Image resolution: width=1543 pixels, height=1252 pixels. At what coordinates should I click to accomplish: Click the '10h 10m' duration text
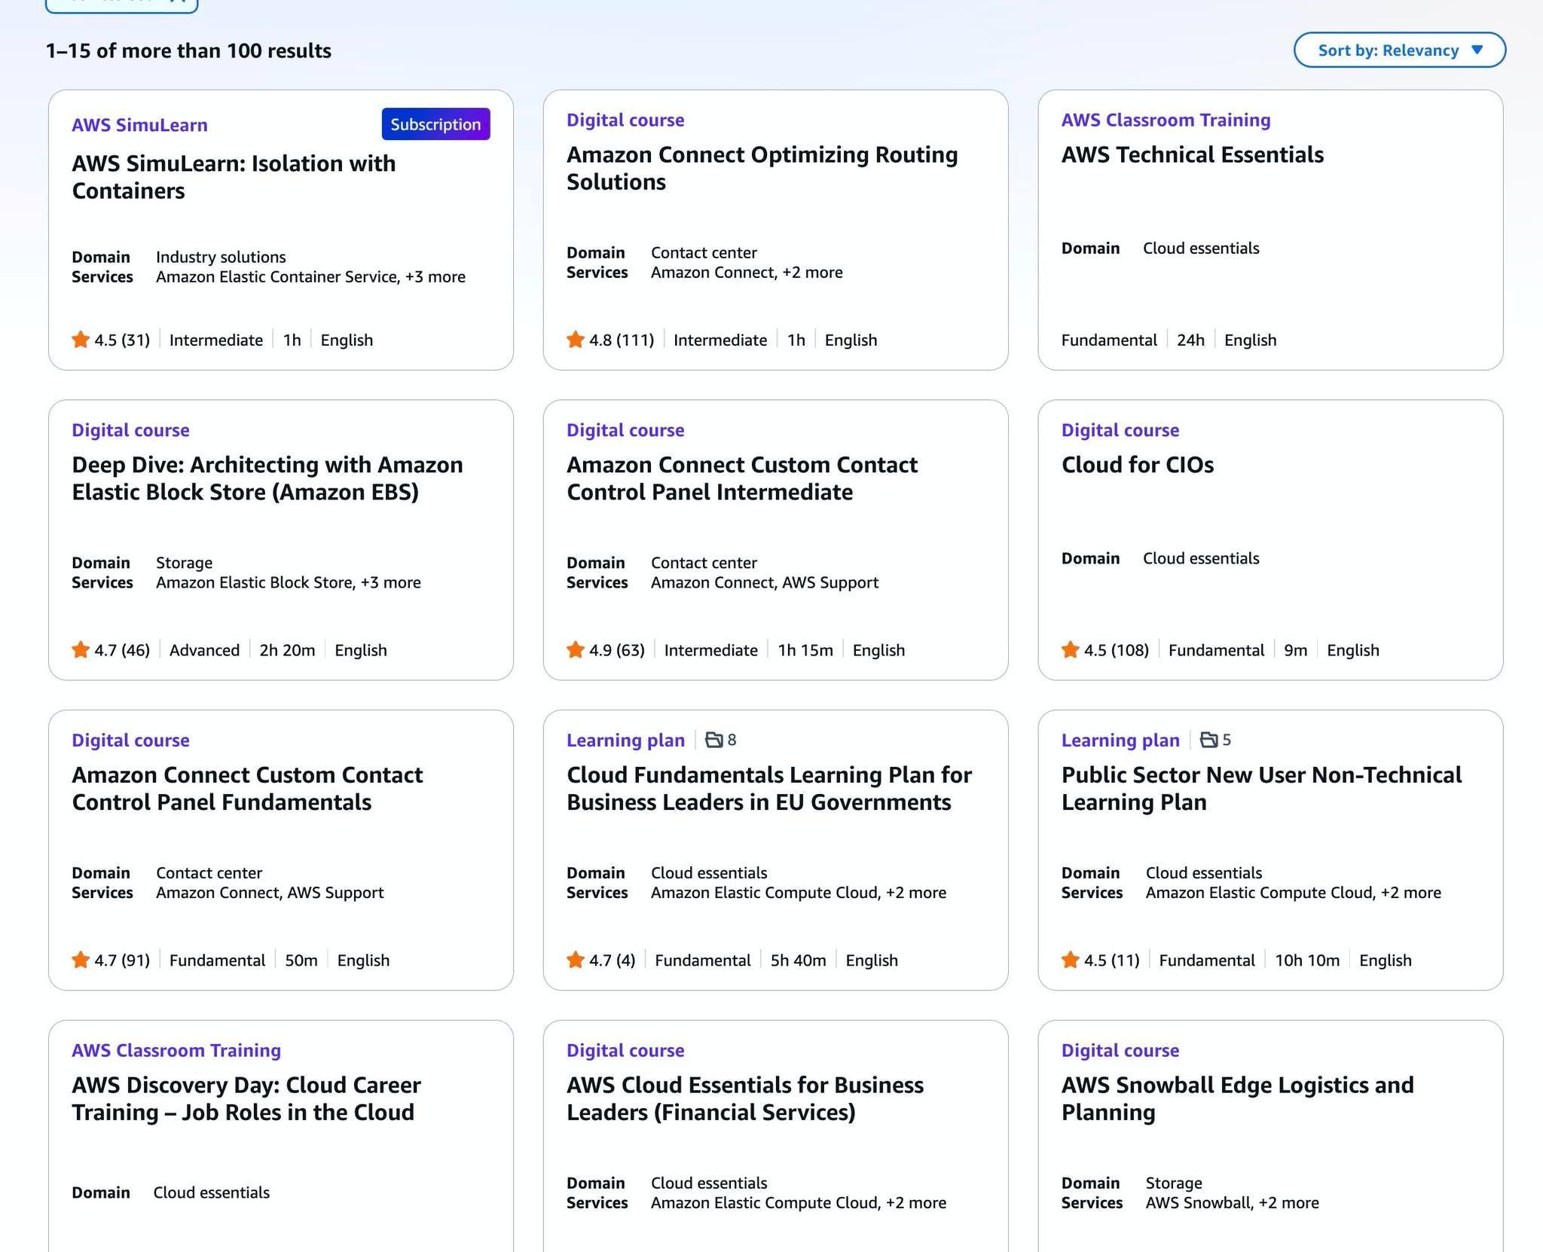pos(1307,961)
